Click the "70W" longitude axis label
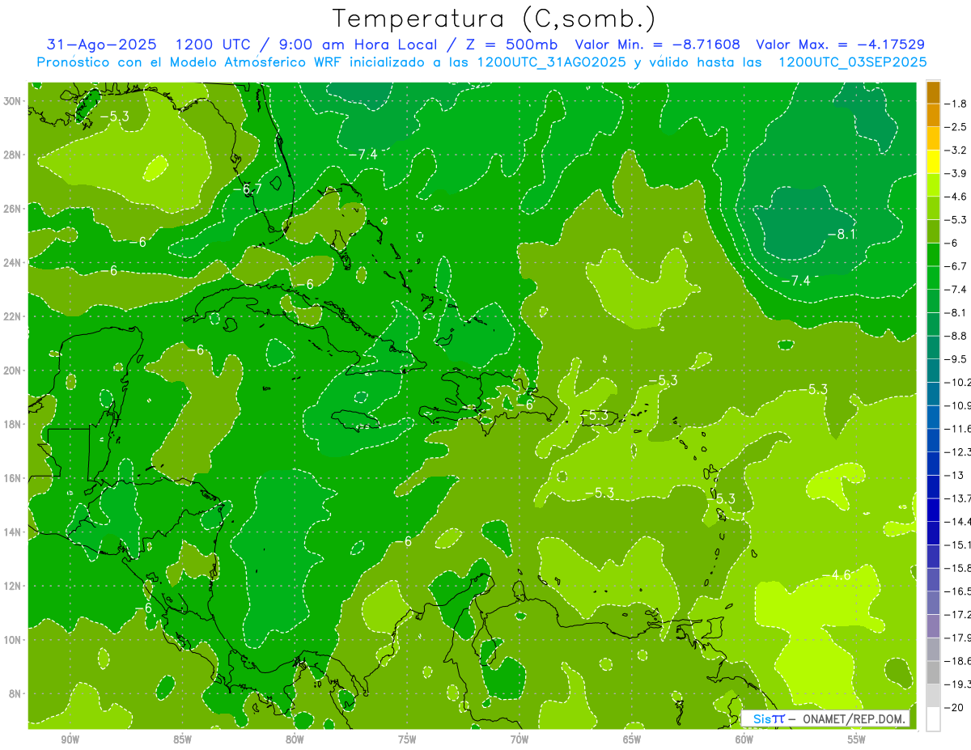 519,740
